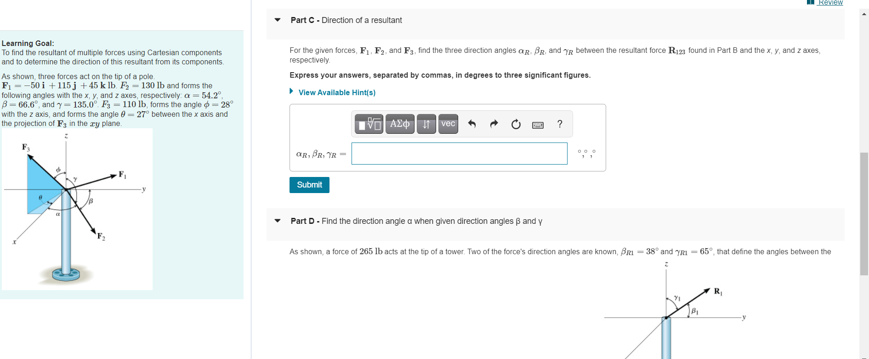Viewport: 869px width, 359px height.
Task: Redo the last answer edit
Action: [494, 124]
